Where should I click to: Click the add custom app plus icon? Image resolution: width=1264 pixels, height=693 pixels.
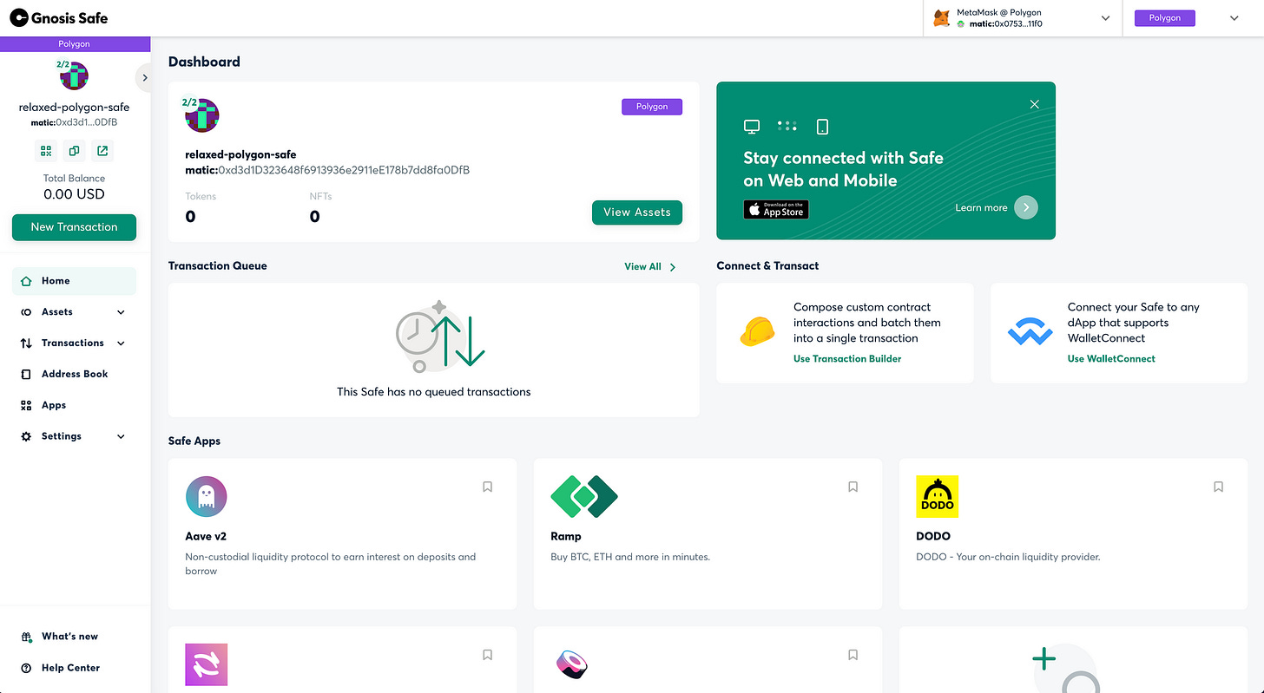click(x=1044, y=660)
